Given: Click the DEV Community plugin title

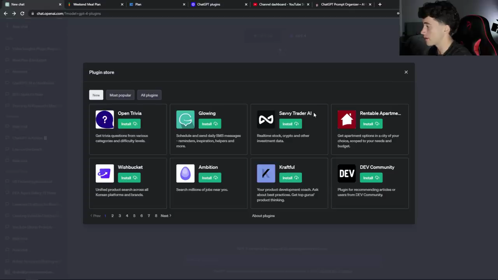Looking at the screenshot, I should click(x=377, y=167).
